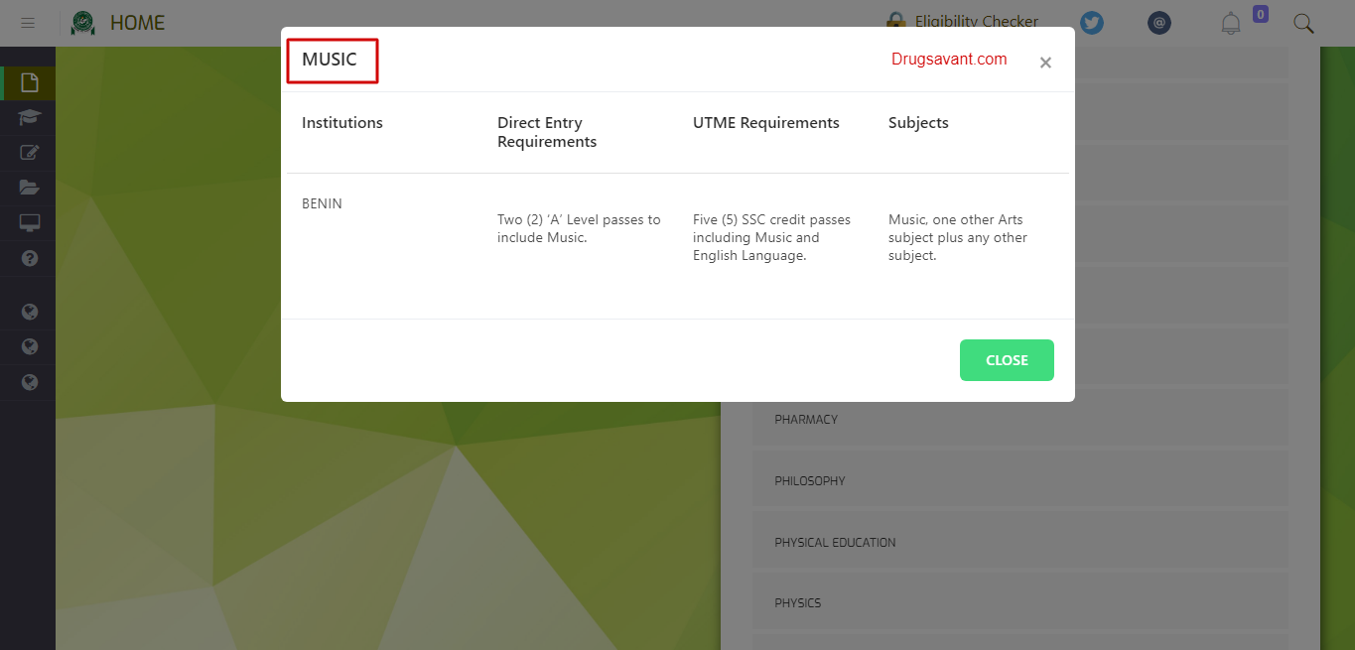Open the question mark help icon

coord(30,258)
